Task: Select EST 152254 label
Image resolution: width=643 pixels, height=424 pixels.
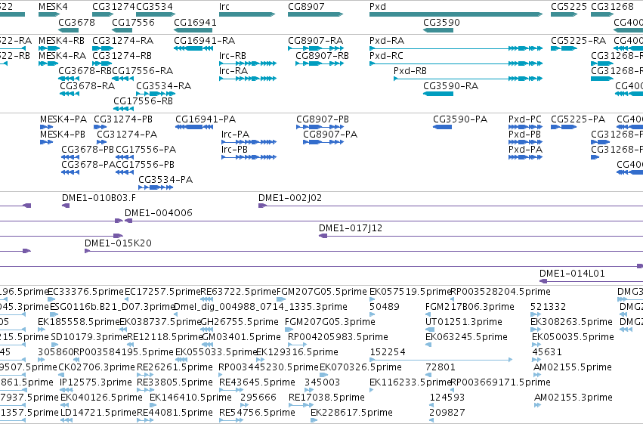Action: tap(388, 352)
